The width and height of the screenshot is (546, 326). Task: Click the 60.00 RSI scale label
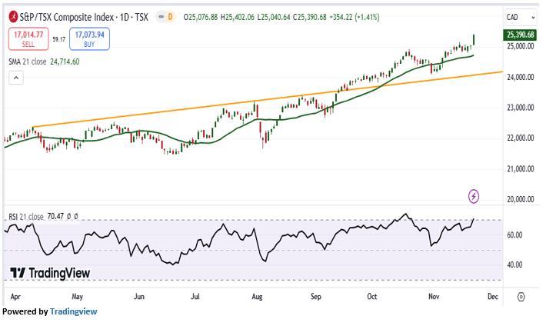coord(515,235)
